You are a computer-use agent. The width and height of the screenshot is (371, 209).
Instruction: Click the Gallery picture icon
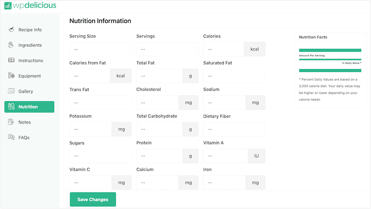click(11, 91)
